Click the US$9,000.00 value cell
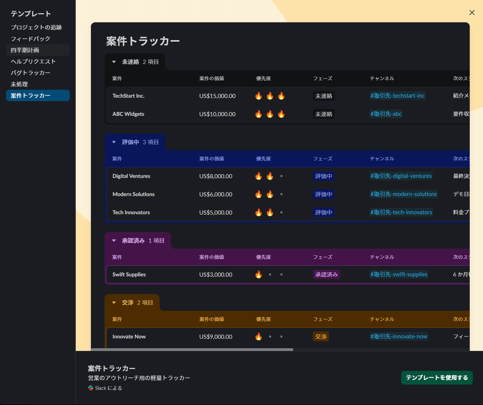 (216, 336)
